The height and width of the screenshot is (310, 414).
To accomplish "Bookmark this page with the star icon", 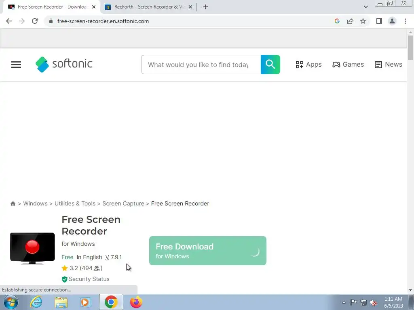I will pyautogui.click(x=363, y=21).
